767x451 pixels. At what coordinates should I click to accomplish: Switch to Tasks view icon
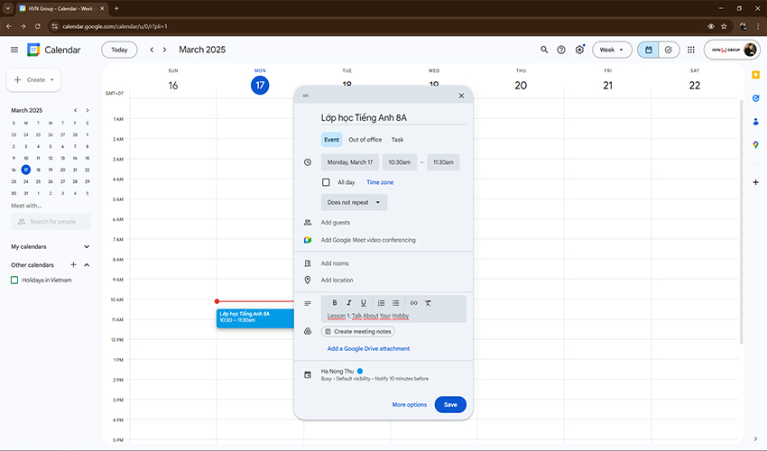click(x=669, y=50)
